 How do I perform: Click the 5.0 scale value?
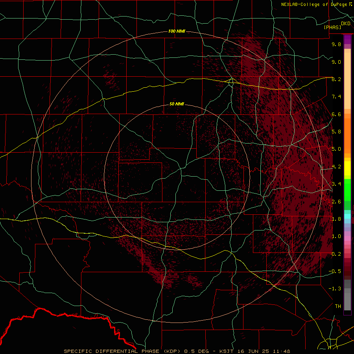336,149
